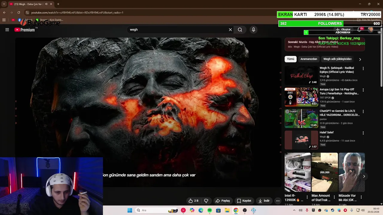This screenshot has width=383, height=215.
Task: Open options for Halef Selef video
Action: 363,133
